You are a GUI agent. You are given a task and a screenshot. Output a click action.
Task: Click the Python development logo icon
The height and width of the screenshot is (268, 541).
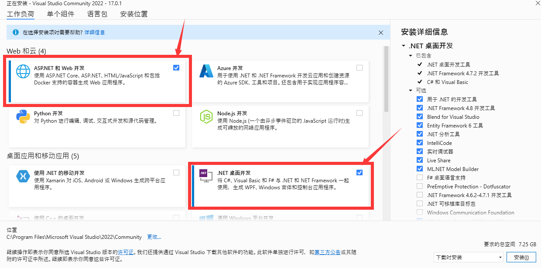[23, 117]
